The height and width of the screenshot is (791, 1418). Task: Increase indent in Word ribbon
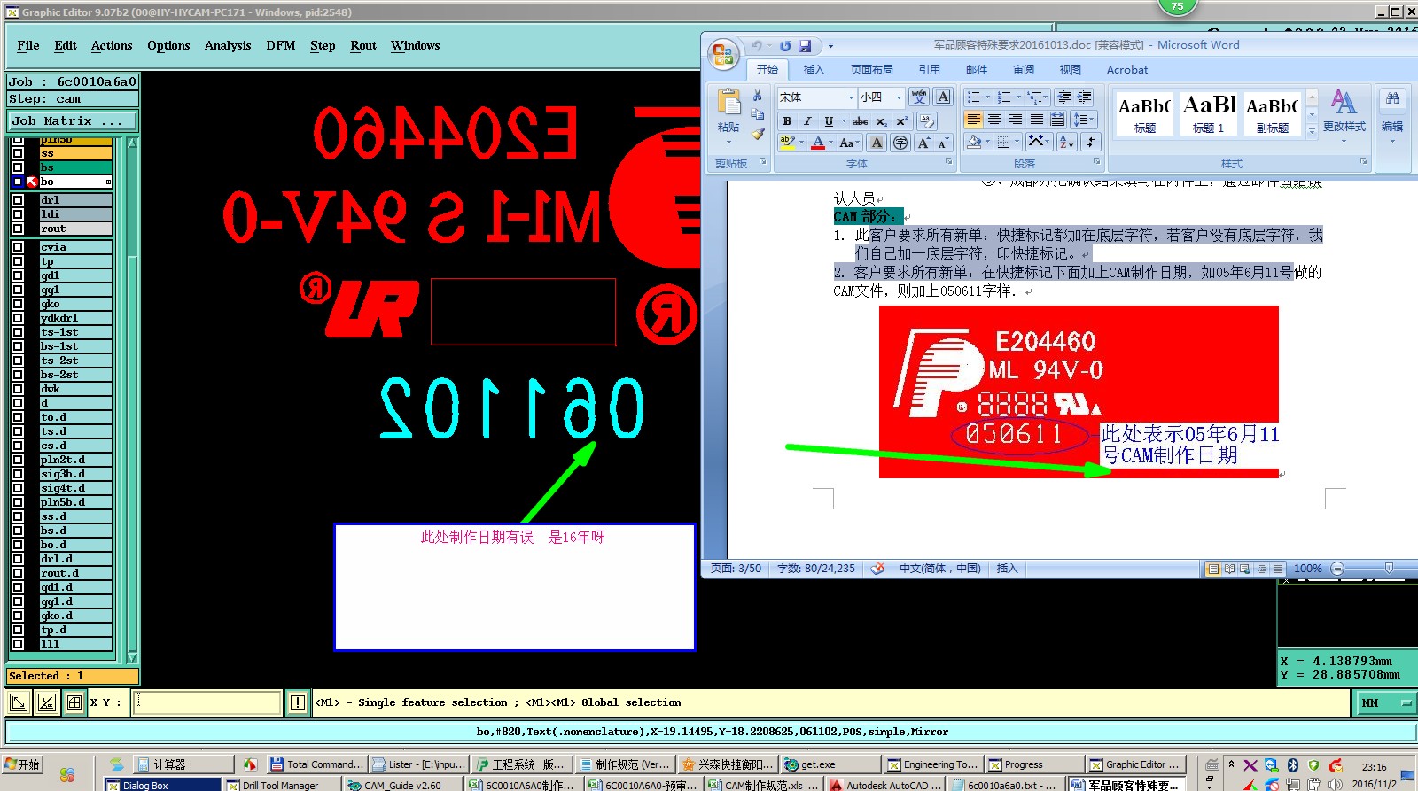click(1085, 97)
